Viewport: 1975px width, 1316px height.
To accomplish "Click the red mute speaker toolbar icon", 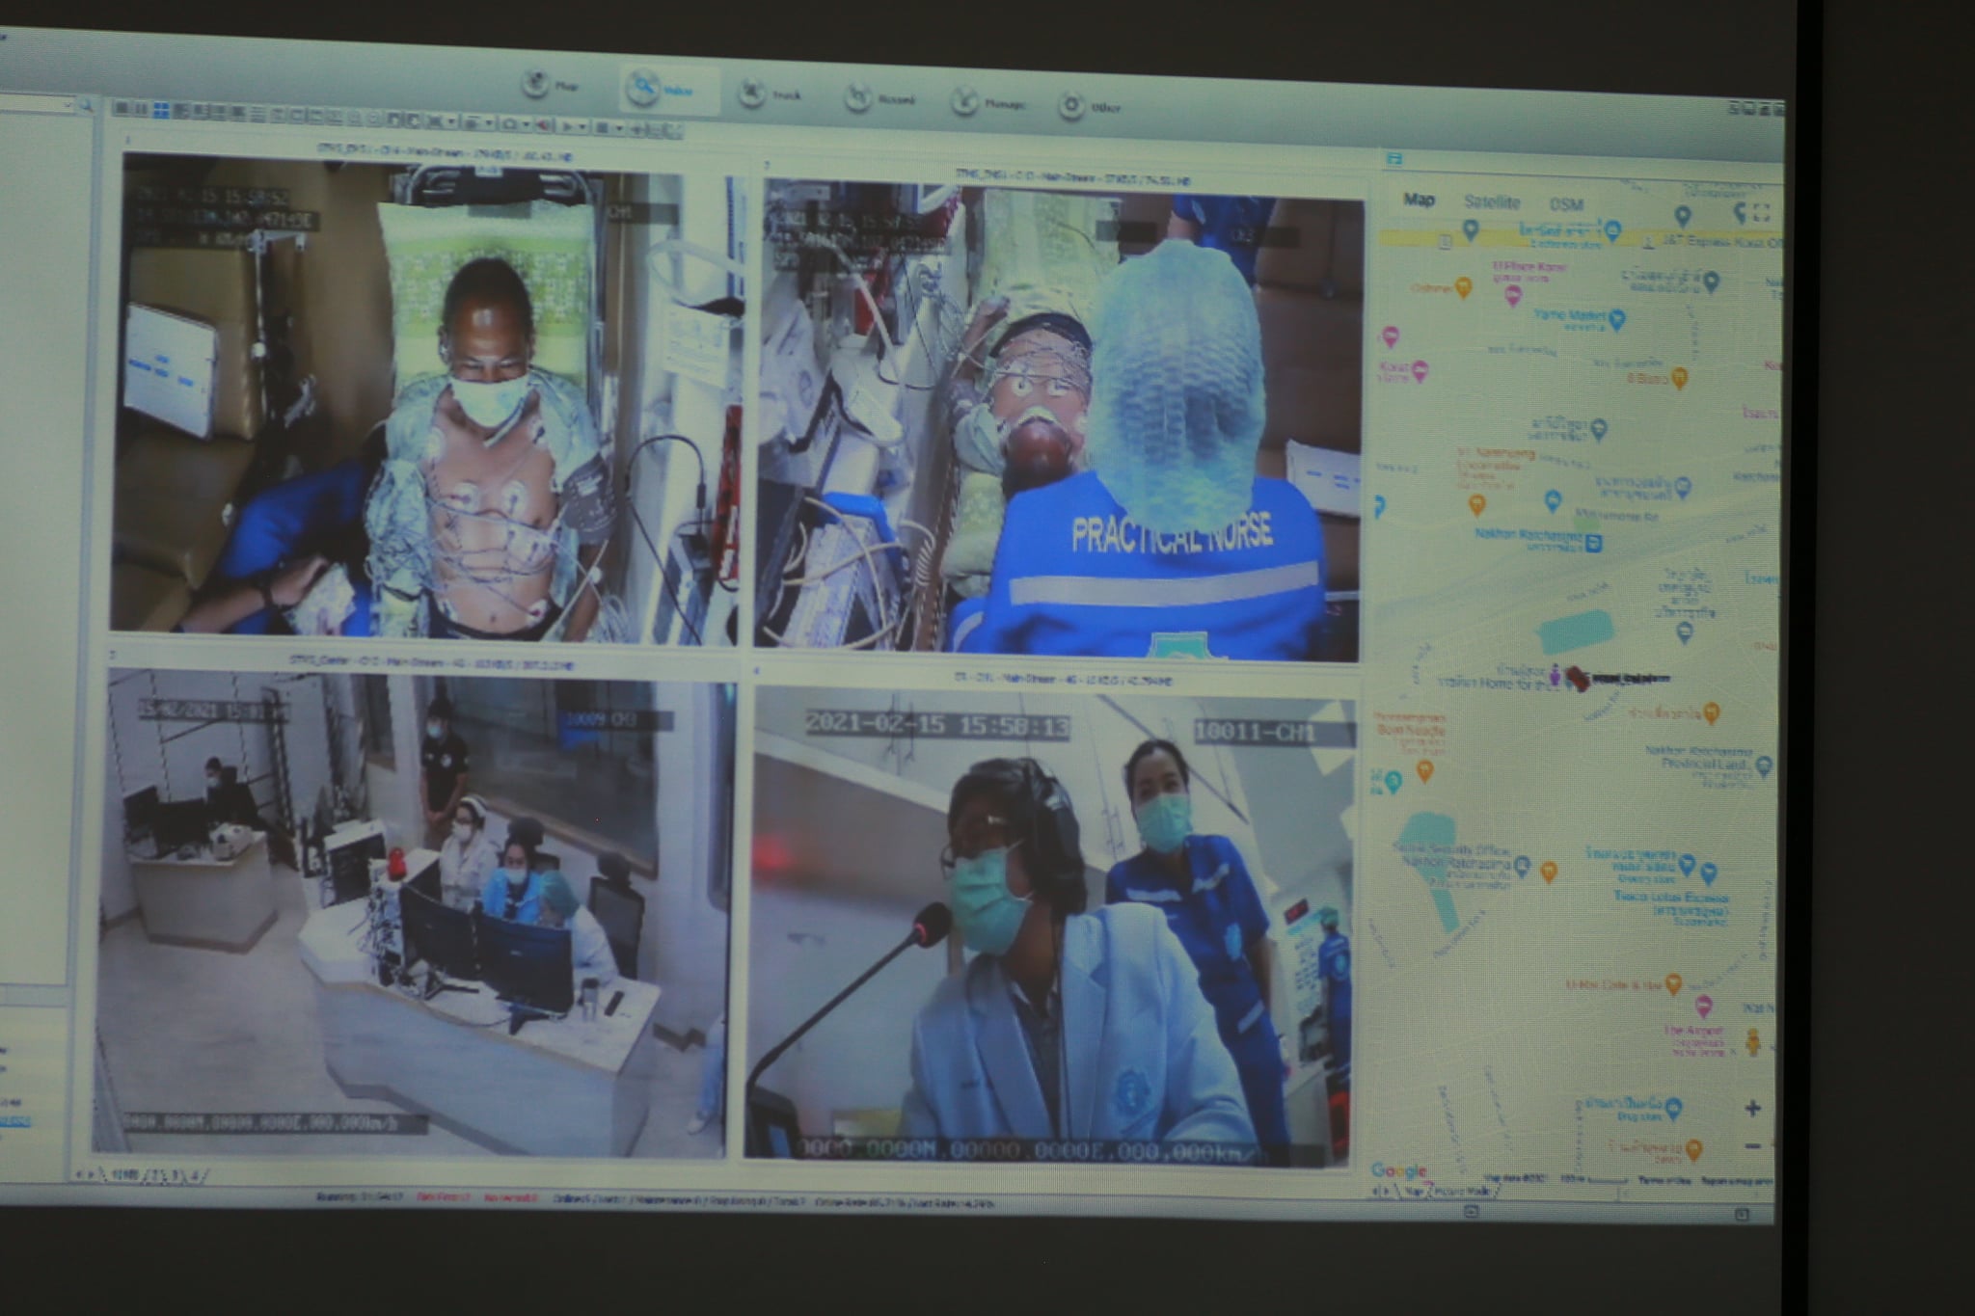I will [545, 124].
